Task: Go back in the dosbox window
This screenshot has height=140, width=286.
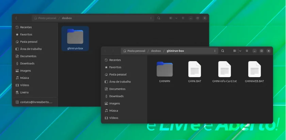Action: [16, 18]
